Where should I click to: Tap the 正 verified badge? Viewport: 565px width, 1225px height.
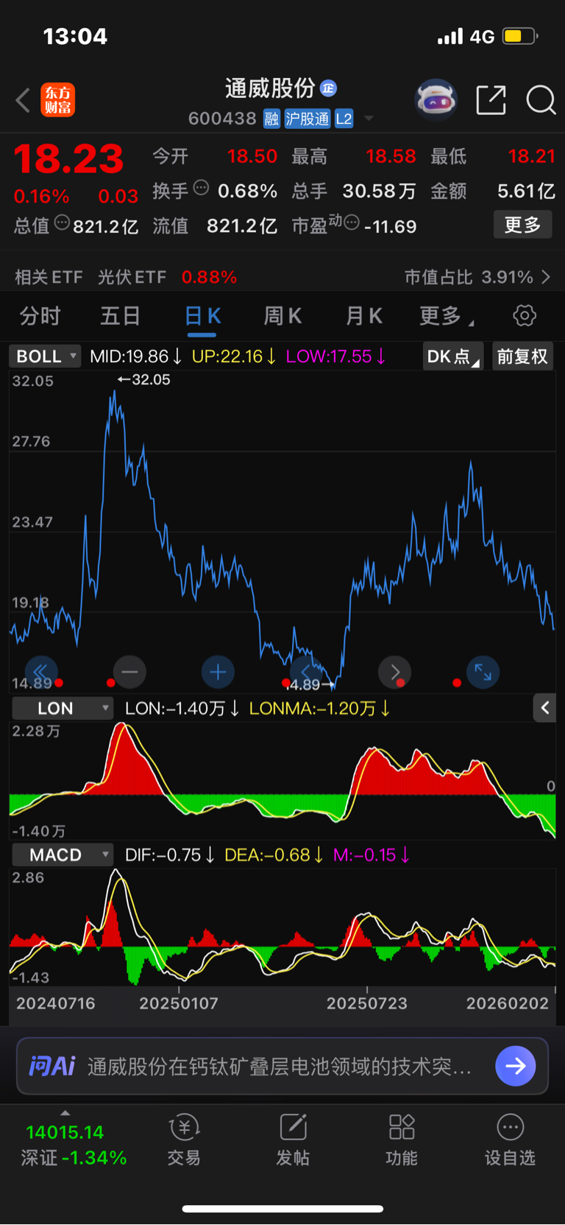pos(328,88)
